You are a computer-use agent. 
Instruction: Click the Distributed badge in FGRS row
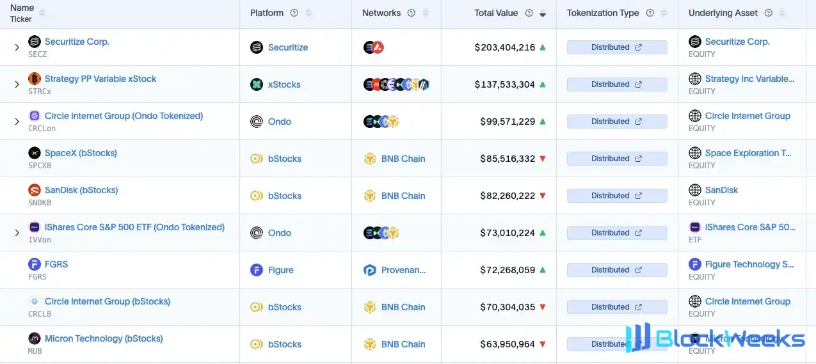(x=617, y=270)
